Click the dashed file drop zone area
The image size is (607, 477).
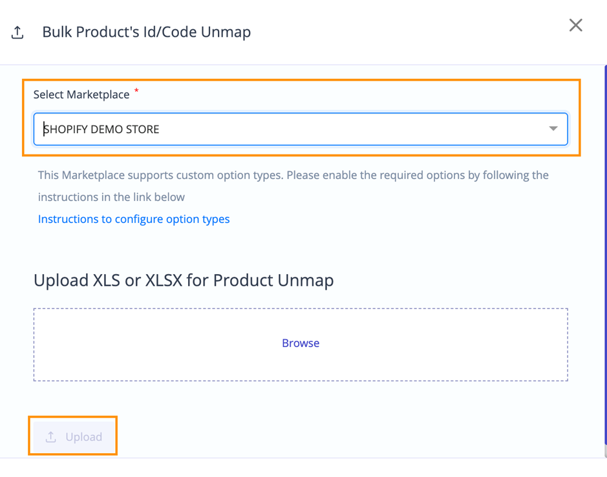click(301, 344)
